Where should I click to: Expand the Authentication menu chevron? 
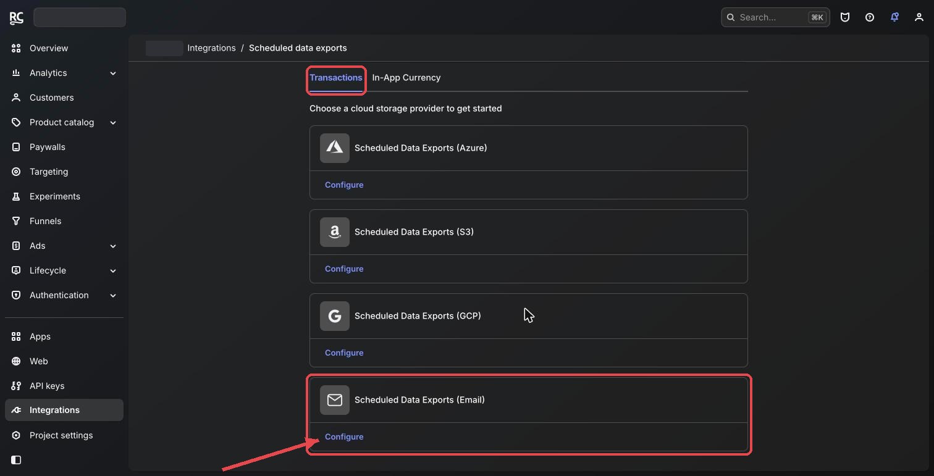pyautogui.click(x=113, y=296)
